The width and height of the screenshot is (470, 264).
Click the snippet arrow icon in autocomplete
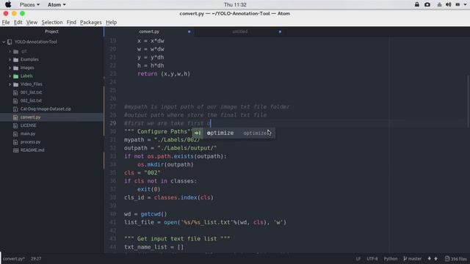click(198, 133)
